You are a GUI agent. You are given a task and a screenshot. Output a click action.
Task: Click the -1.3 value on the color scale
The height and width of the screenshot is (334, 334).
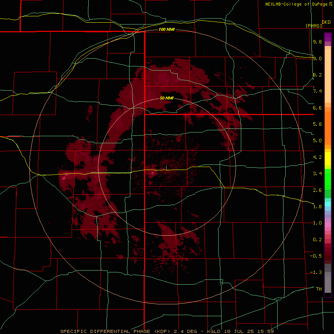(x=316, y=272)
